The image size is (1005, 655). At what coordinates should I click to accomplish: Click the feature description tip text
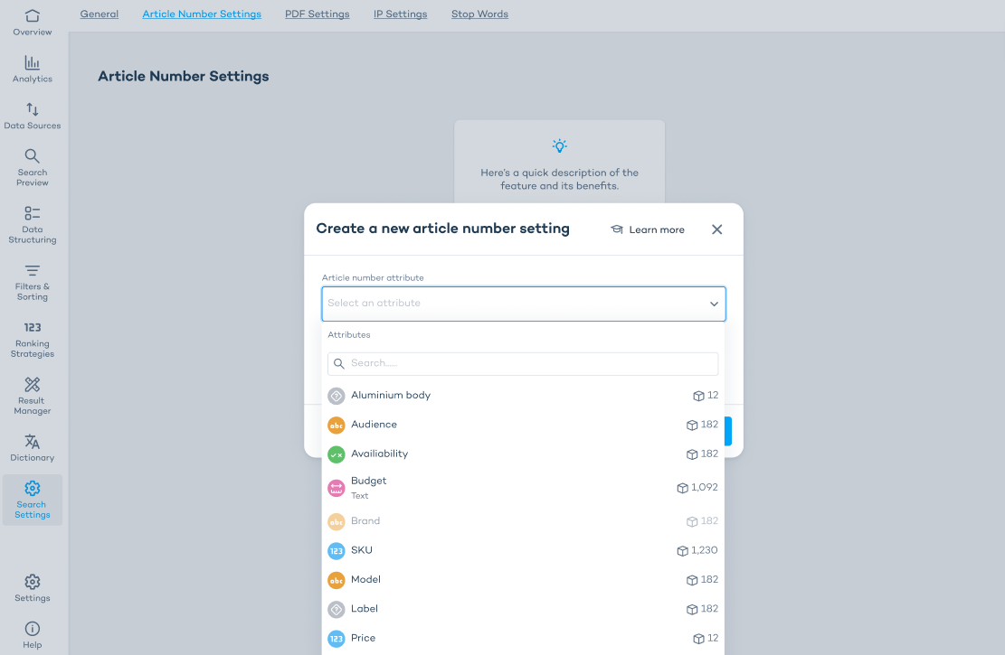tap(560, 179)
